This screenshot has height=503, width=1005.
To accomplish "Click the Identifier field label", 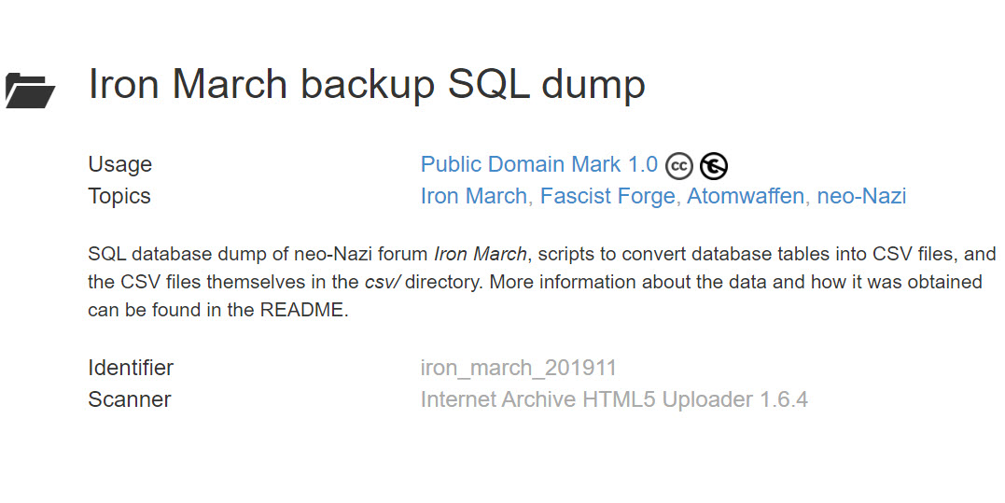I will (131, 368).
